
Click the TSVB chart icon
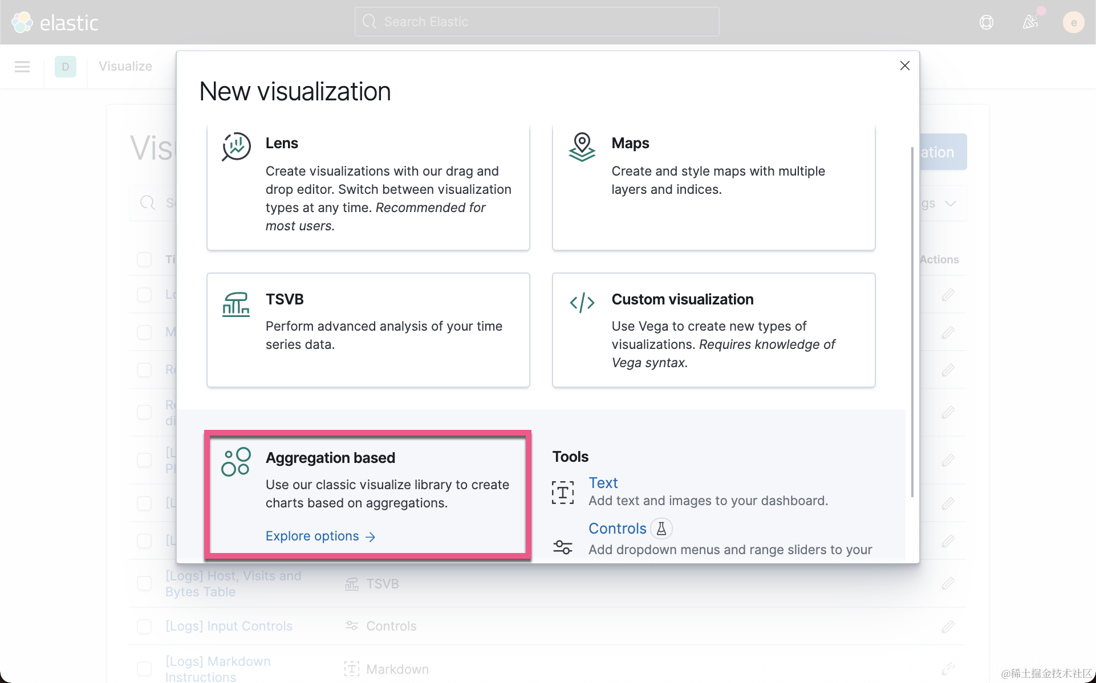point(236,304)
